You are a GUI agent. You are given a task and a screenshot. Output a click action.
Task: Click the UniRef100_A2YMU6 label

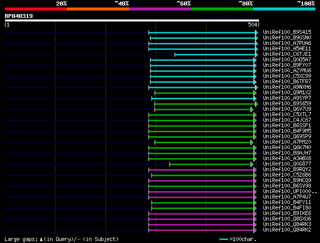pos(287,70)
